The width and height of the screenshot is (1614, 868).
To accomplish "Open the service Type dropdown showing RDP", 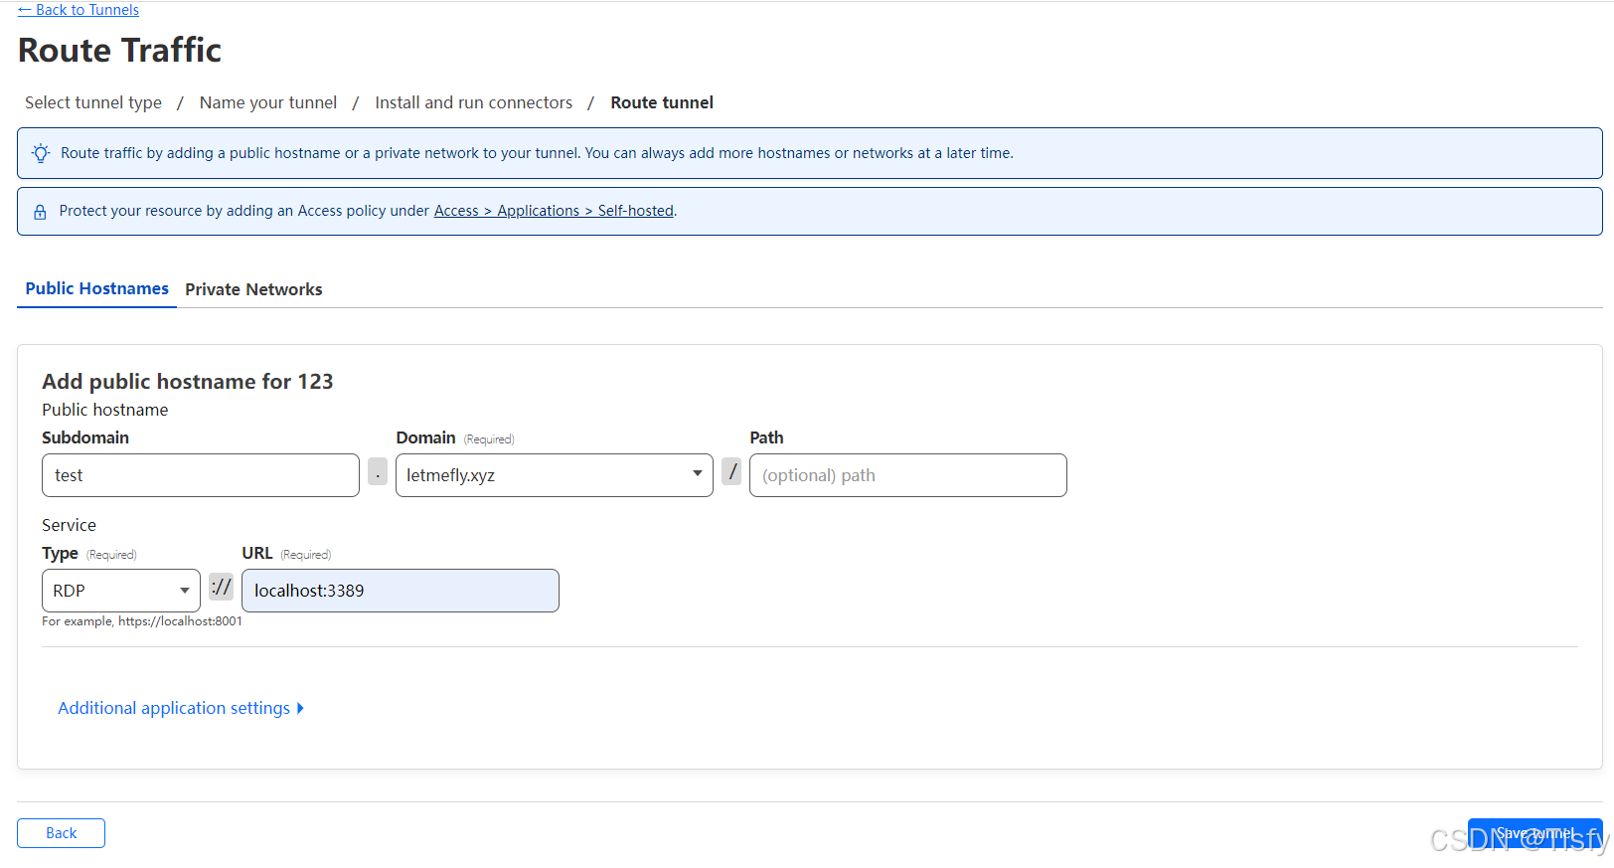I will point(120,591).
